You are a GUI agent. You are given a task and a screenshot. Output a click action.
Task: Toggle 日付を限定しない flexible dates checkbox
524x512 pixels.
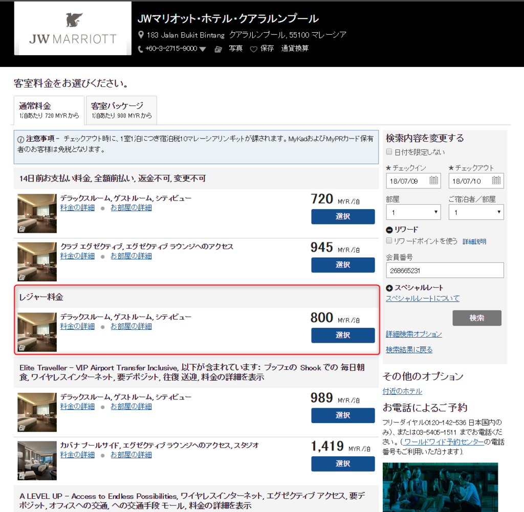tap(389, 151)
